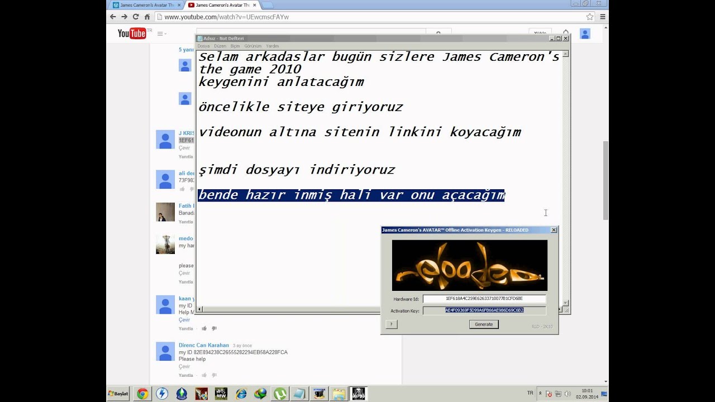Reload the YouTube page
Screen dimensions: 715x402
136,17
